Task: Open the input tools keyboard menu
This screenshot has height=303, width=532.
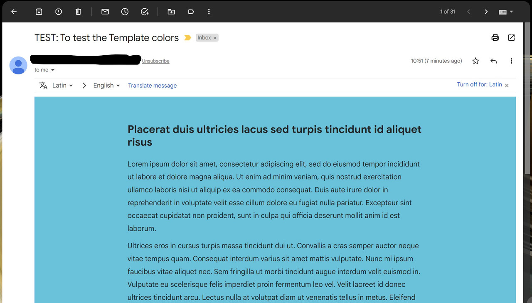Action: tap(504, 12)
